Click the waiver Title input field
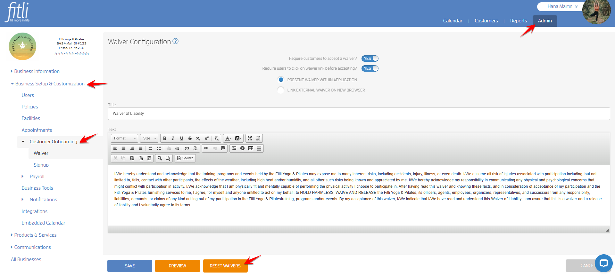This screenshot has width=615, height=277. pos(359,114)
